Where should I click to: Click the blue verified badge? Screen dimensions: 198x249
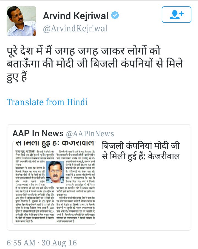pos(115,15)
